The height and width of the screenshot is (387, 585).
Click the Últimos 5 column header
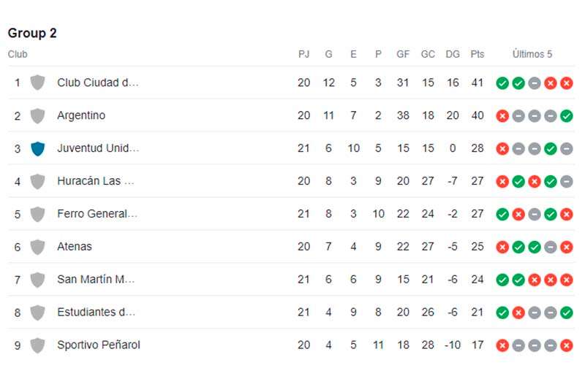click(532, 54)
